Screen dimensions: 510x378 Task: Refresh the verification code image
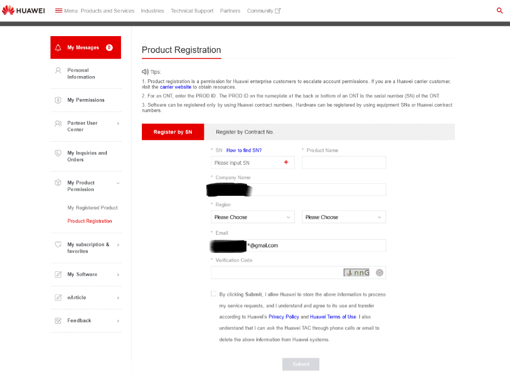pyautogui.click(x=380, y=273)
